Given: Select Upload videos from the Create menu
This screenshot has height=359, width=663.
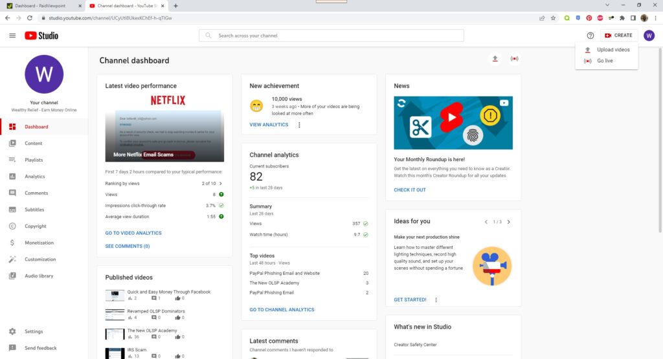Looking at the screenshot, I should pos(607,50).
